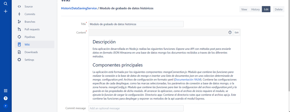The image size is (290, 112).
Task: Open Pull requests
Action: [34, 29]
